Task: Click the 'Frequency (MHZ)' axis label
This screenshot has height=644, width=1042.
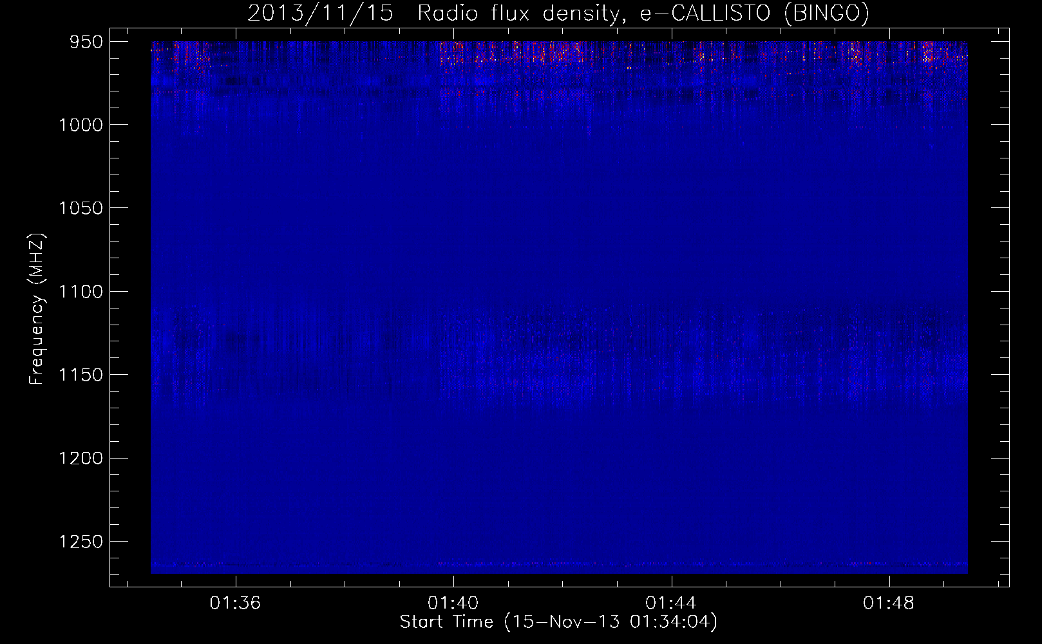Action: [x=37, y=310]
